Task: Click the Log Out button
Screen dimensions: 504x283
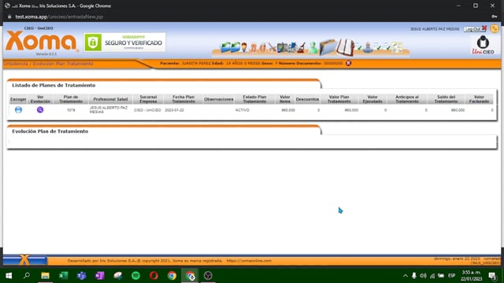Action: pyautogui.click(x=473, y=29)
